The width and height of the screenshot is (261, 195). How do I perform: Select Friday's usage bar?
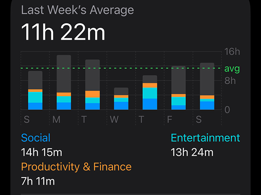coord(179,88)
